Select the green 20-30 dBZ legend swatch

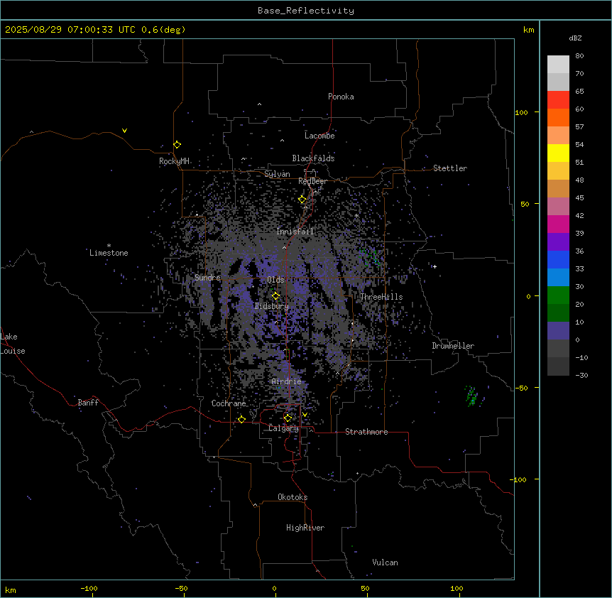pos(558,295)
